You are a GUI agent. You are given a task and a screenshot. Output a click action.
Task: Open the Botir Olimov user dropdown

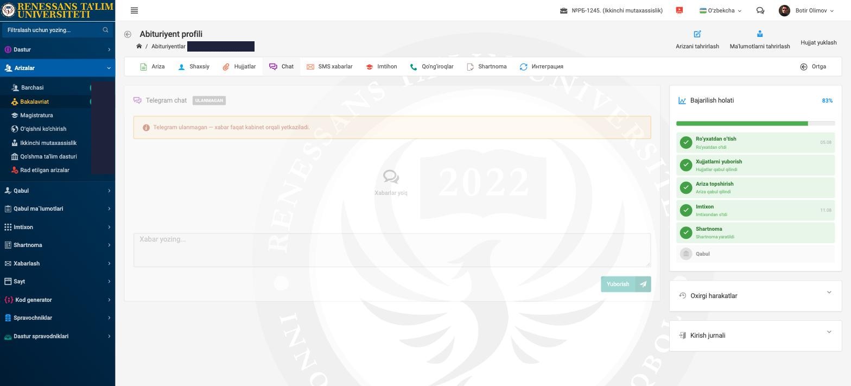(x=805, y=10)
